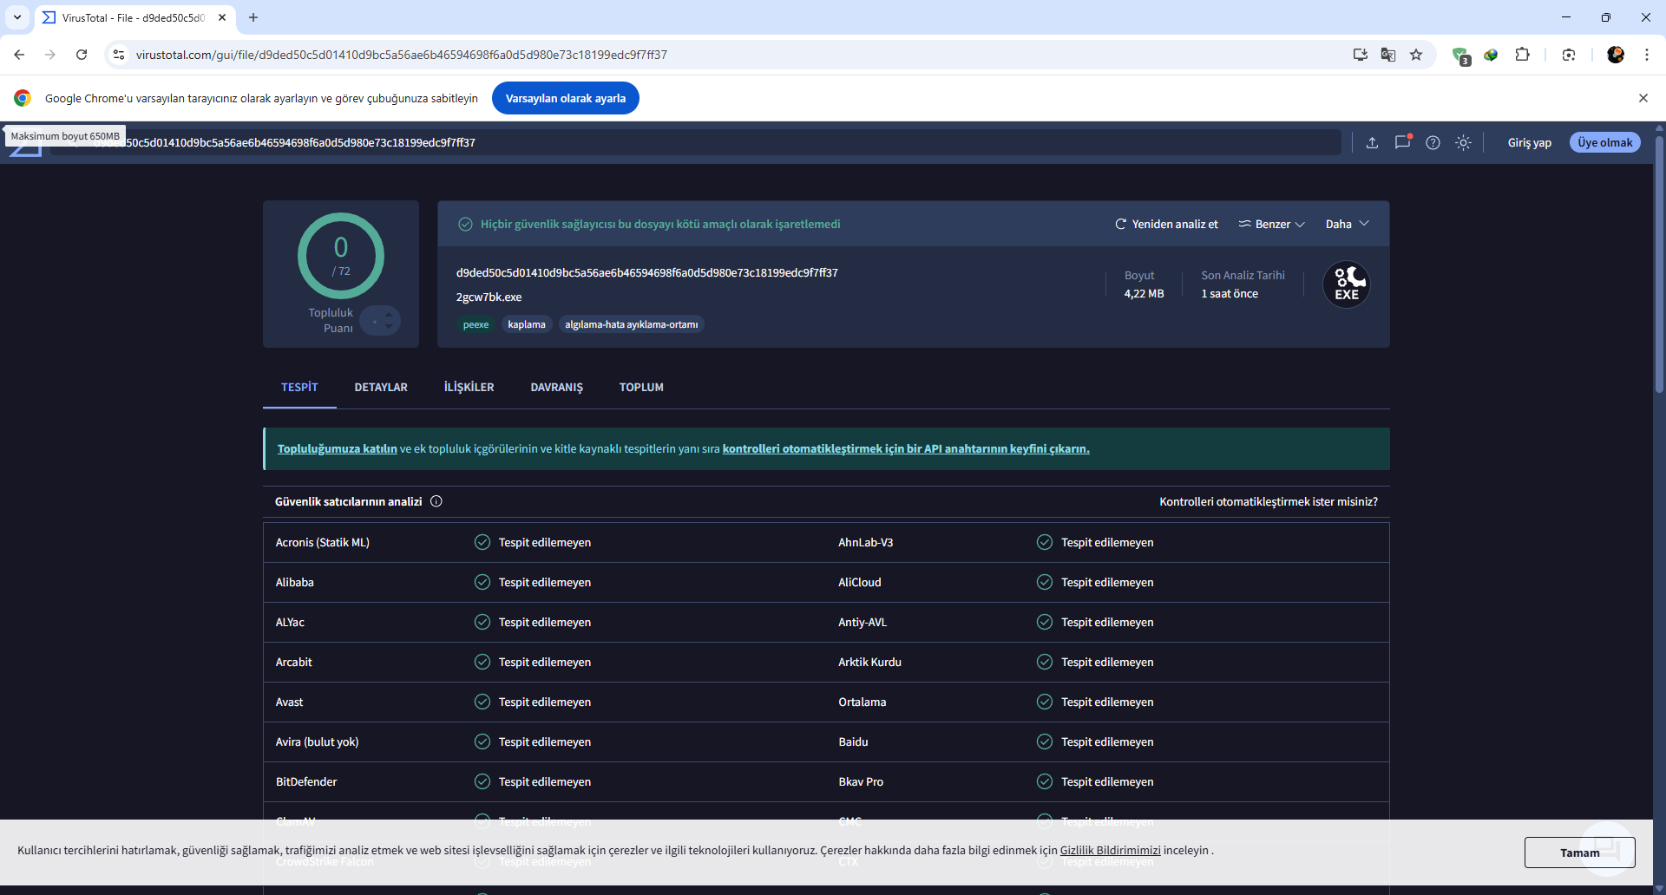Open the İLİŞKİLER tab

469,387
